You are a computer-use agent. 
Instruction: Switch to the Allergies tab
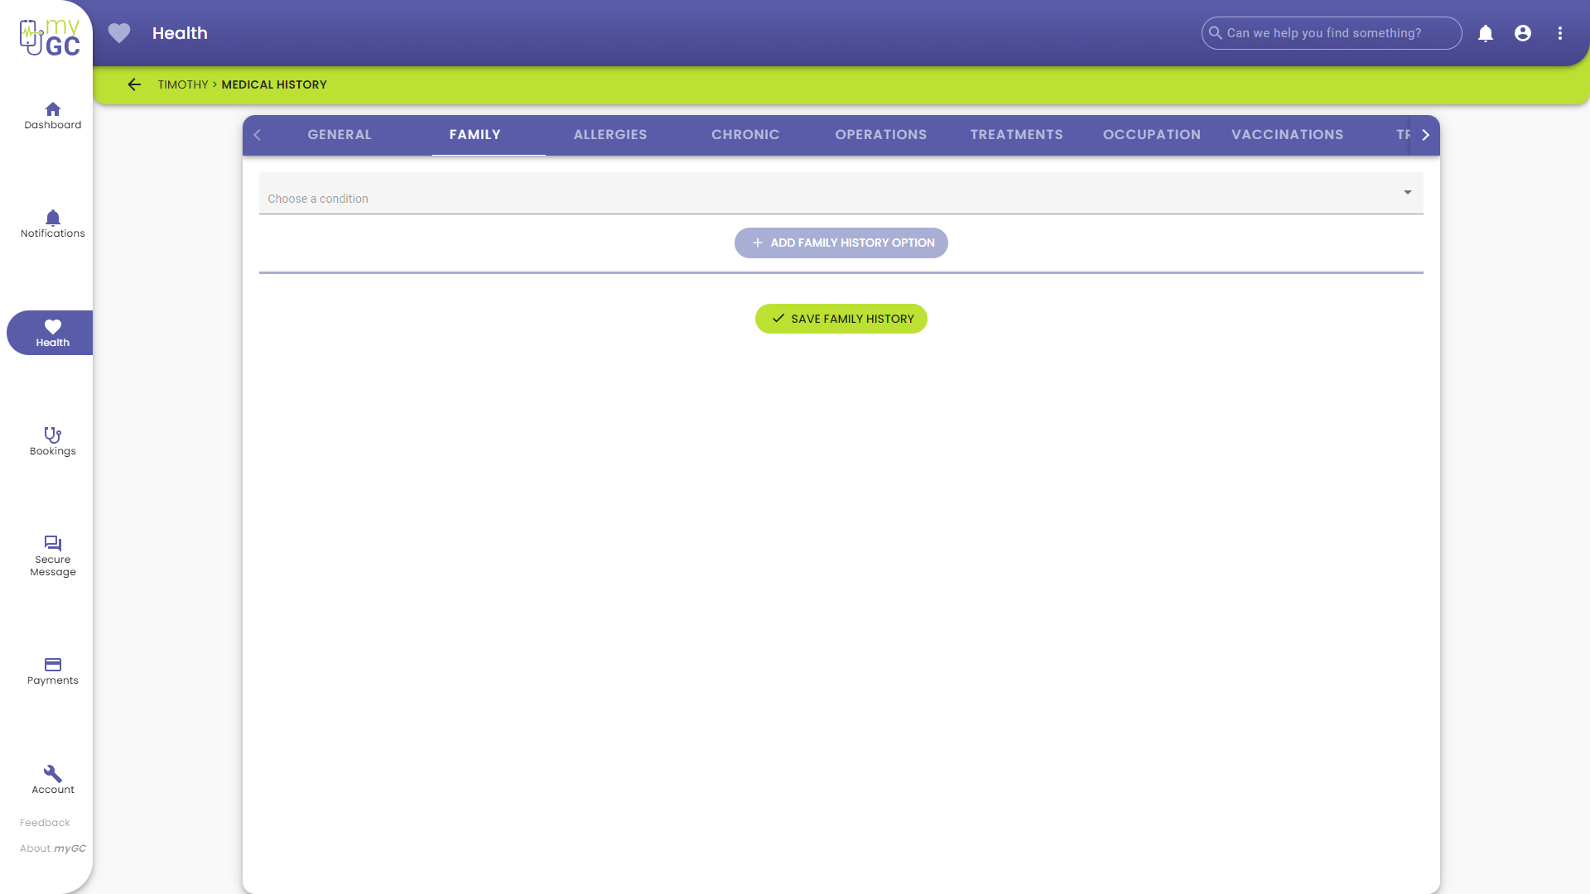(610, 135)
